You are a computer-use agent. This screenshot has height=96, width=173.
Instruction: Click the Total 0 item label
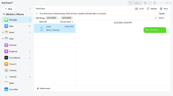(x=40, y=9)
